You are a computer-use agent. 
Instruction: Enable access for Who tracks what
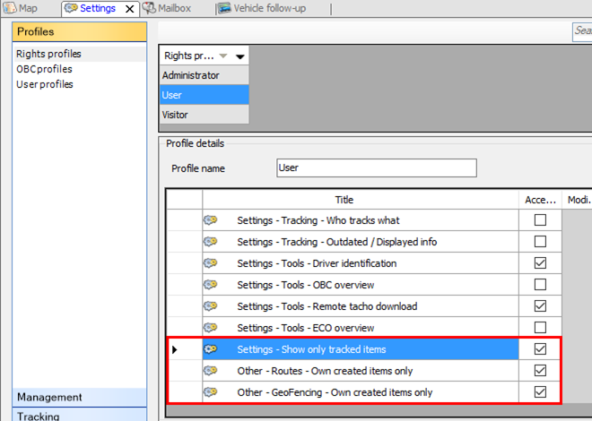pyautogui.click(x=540, y=220)
